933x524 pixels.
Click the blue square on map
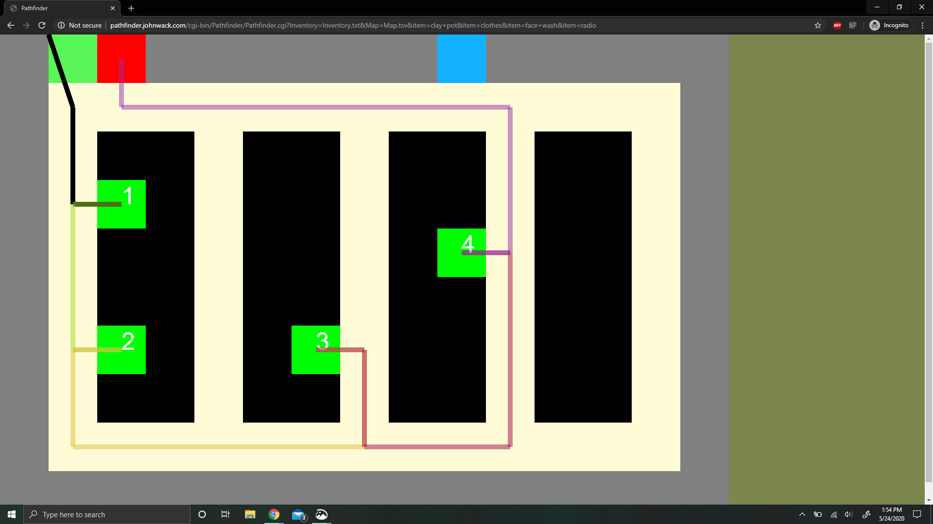point(461,59)
